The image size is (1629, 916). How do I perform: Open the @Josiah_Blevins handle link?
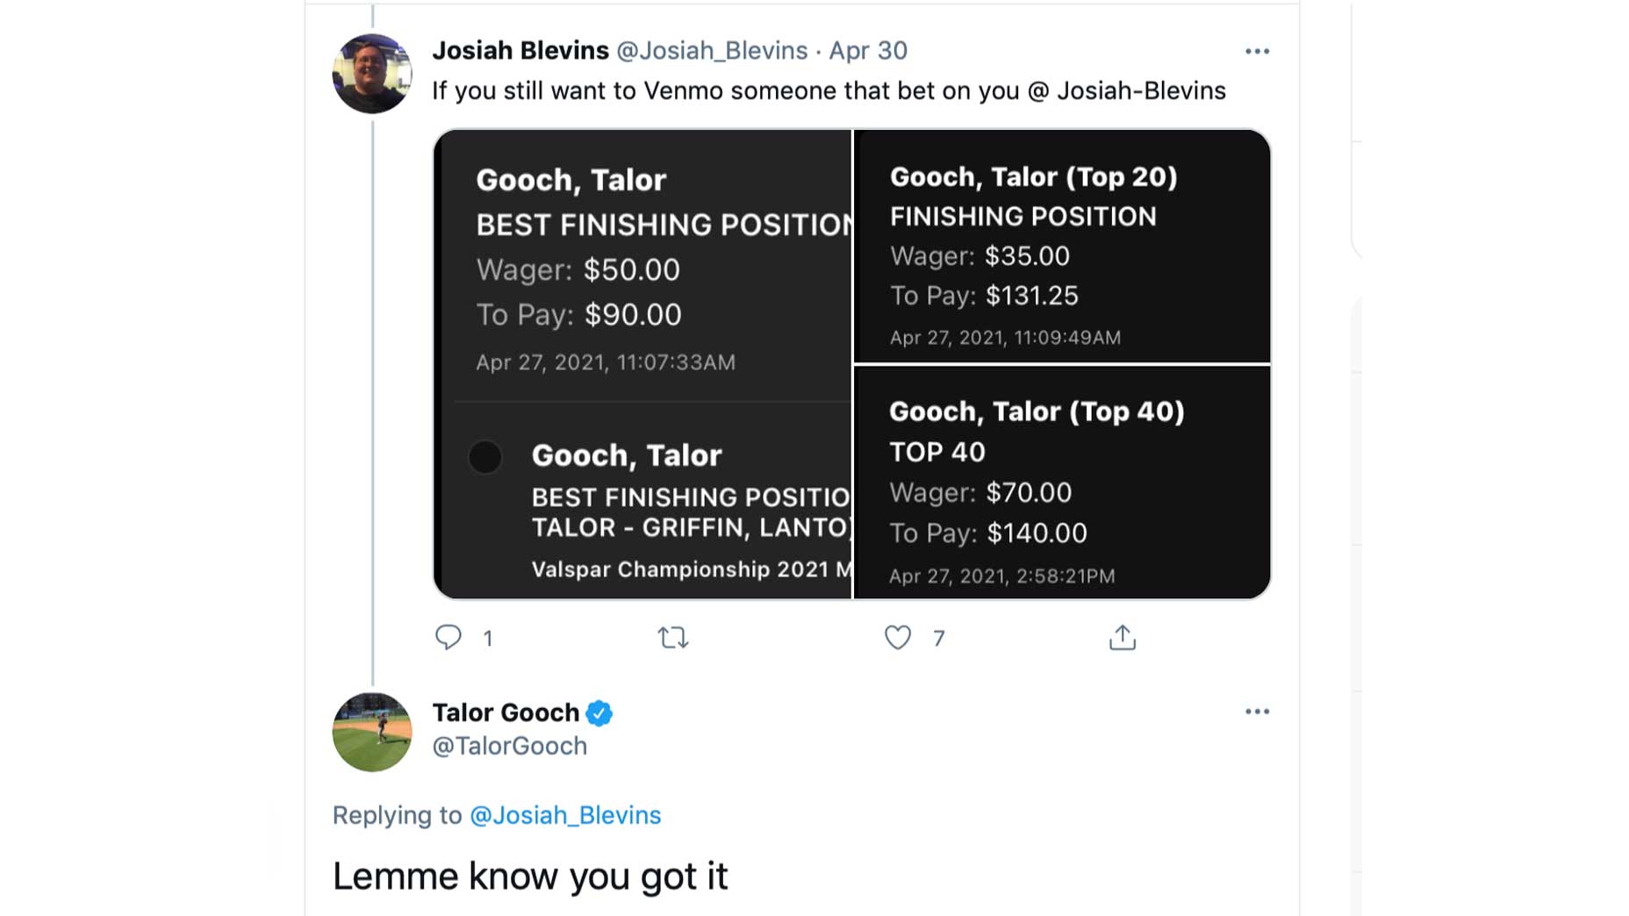(x=712, y=51)
